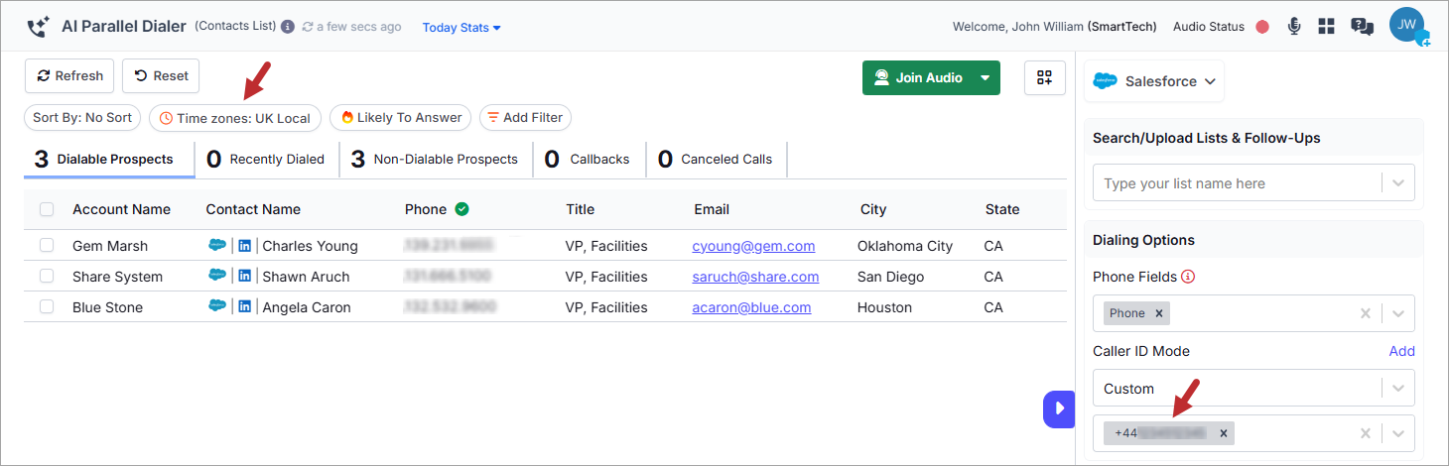
Task: Click the Gem Marsh account name
Action: pyautogui.click(x=110, y=246)
